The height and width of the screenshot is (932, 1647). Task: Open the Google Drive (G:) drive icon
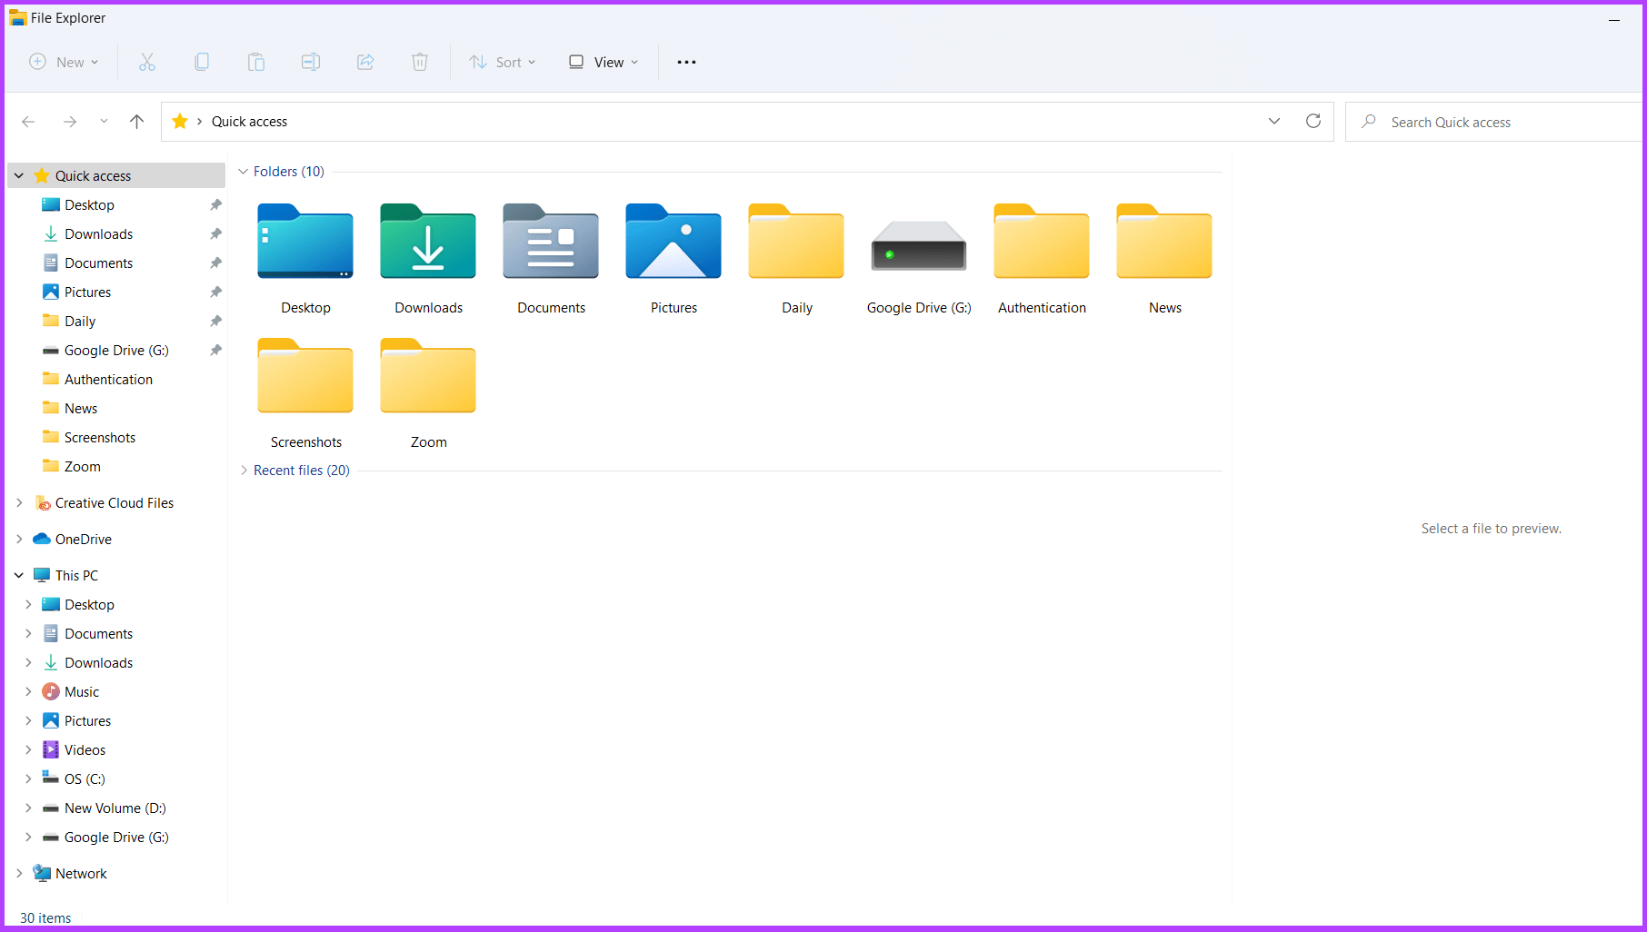(x=917, y=243)
